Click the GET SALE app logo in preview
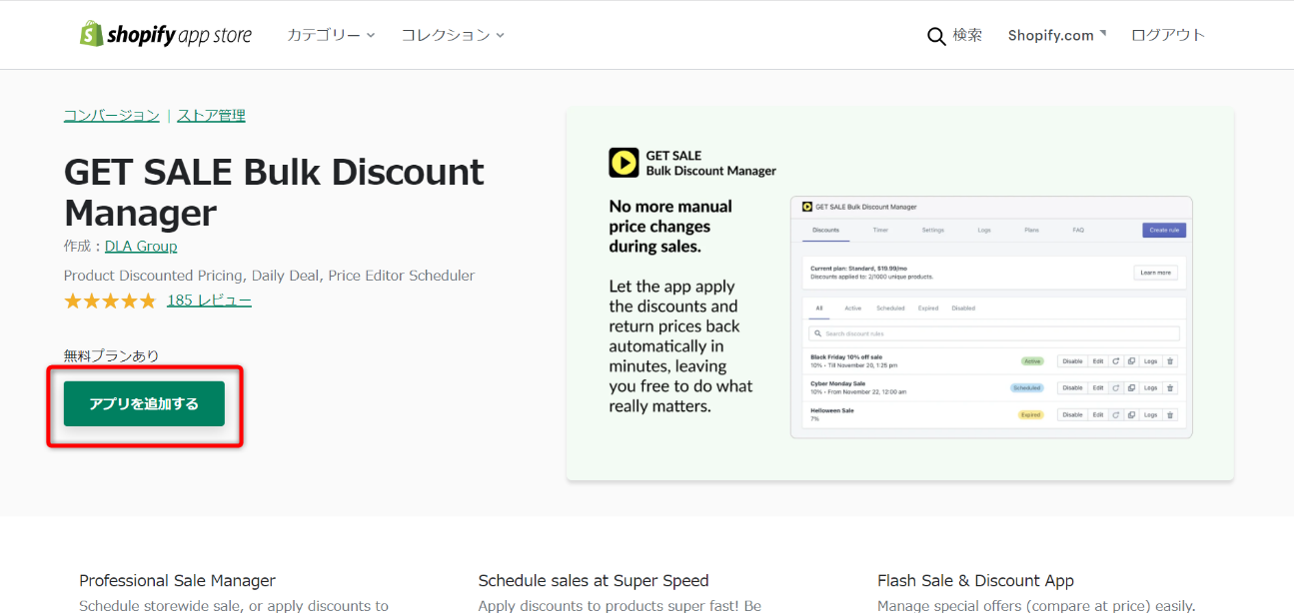 [624, 163]
